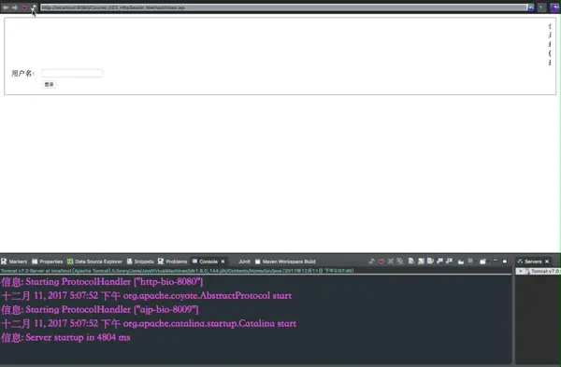The height and width of the screenshot is (367, 561).
Task: Open the Data Source Explorer tab
Action: 94,261
